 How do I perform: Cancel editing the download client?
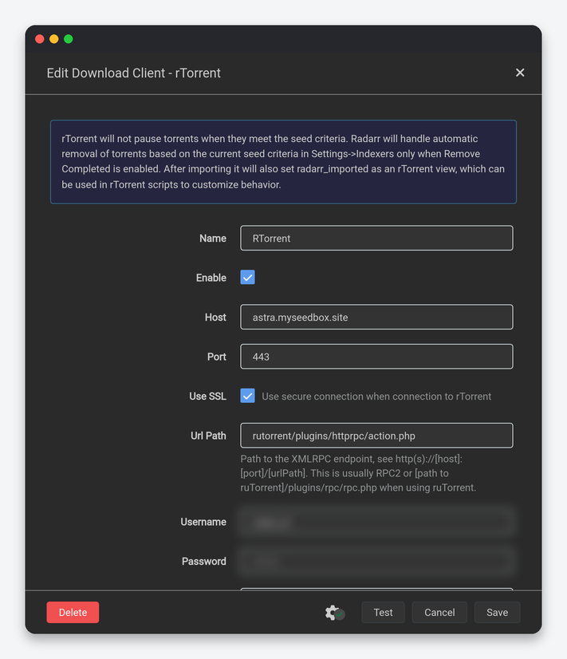[x=439, y=613]
